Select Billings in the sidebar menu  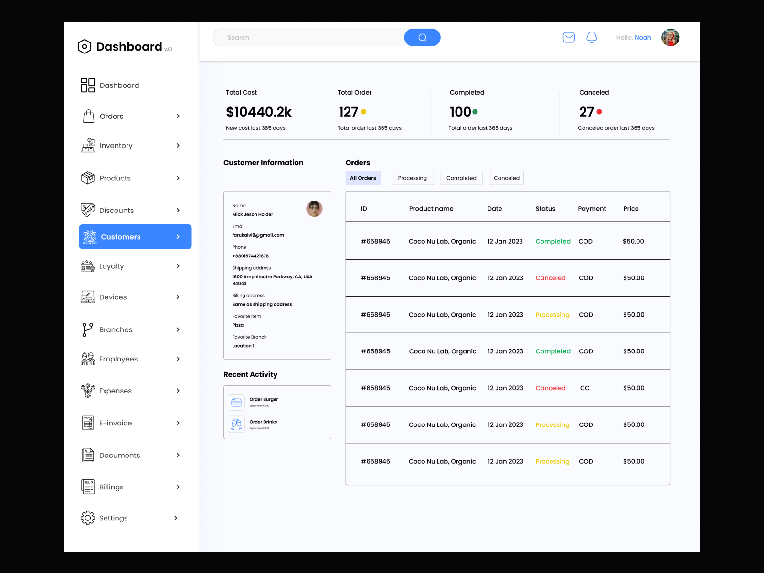111,487
